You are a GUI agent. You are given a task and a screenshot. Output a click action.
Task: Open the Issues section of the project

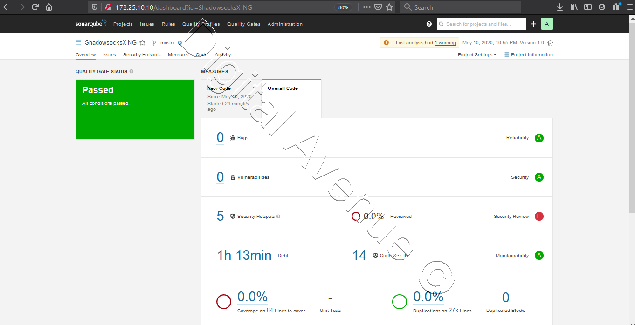[x=109, y=54]
